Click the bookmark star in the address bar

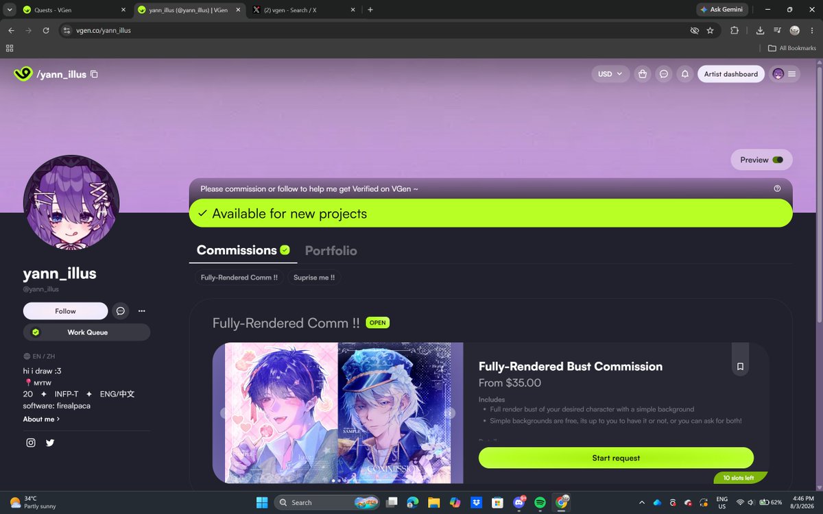pyautogui.click(x=710, y=30)
